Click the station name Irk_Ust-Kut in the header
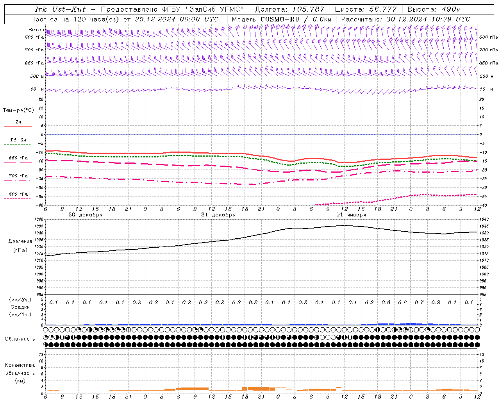 (x=61, y=9)
